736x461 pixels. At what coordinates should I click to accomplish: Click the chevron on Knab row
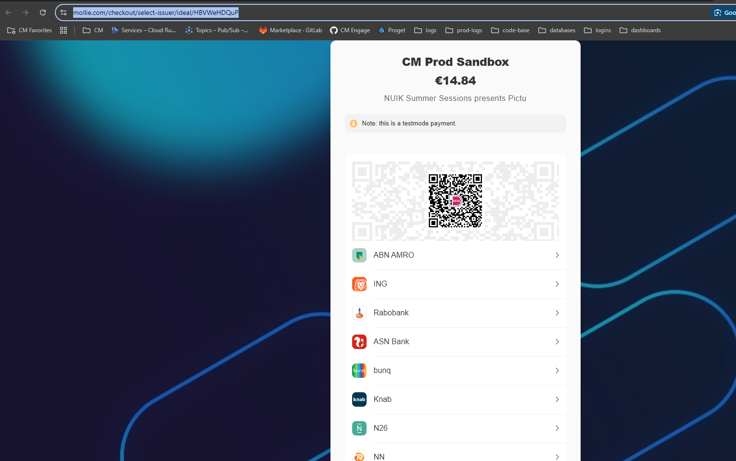pyautogui.click(x=557, y=399)
